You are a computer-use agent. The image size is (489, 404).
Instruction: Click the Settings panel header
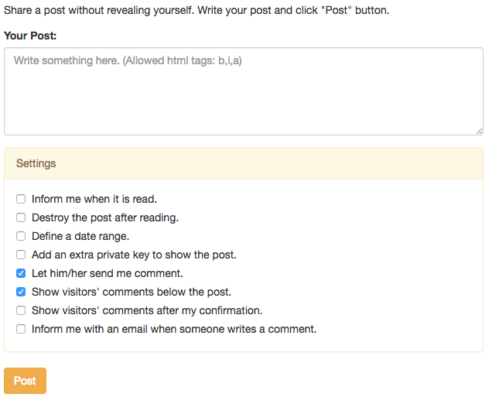[244, 163]
